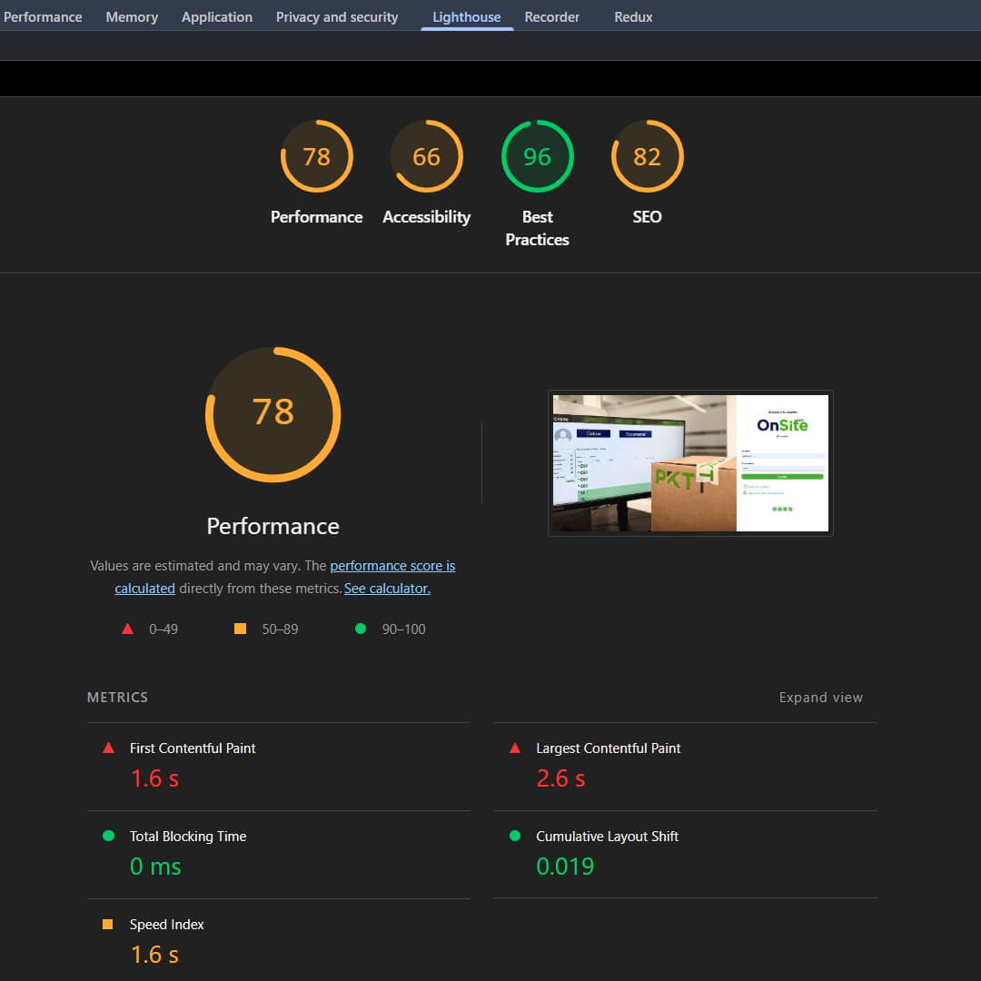Click the OnSite page screenshot thumbnail
The width and height of the screenshot is (981, 981).
tap(690, 463)
